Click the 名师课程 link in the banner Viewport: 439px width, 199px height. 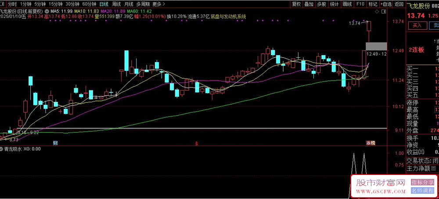[422, 191]
